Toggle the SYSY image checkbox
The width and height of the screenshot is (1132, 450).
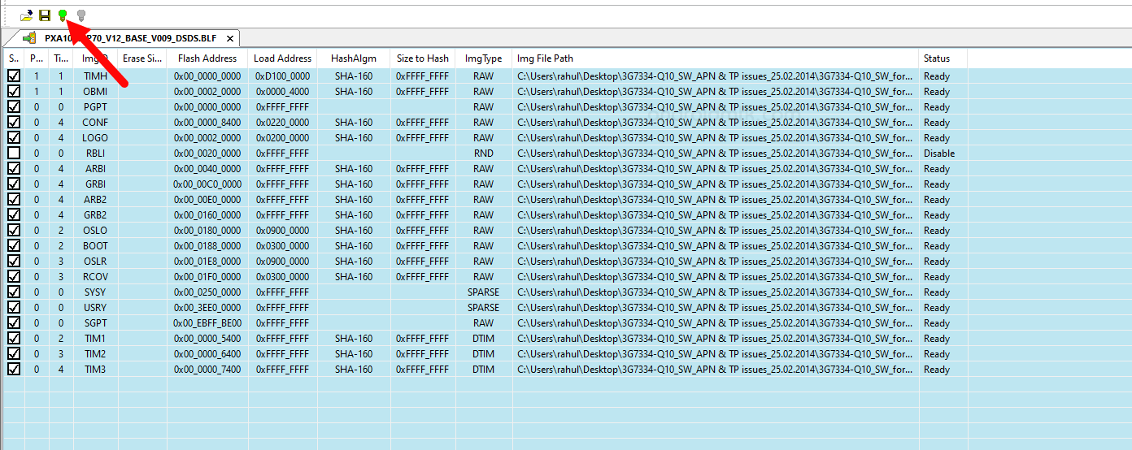coord(14,292)
